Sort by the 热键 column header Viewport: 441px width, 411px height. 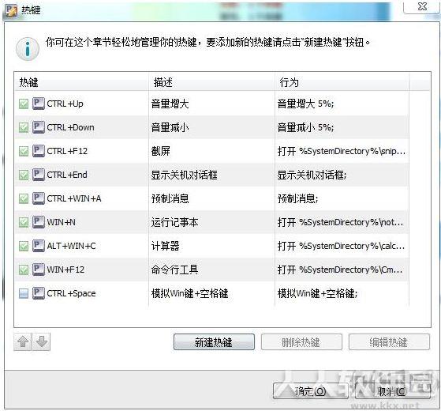pyautogui.click(x=81, y=82)
